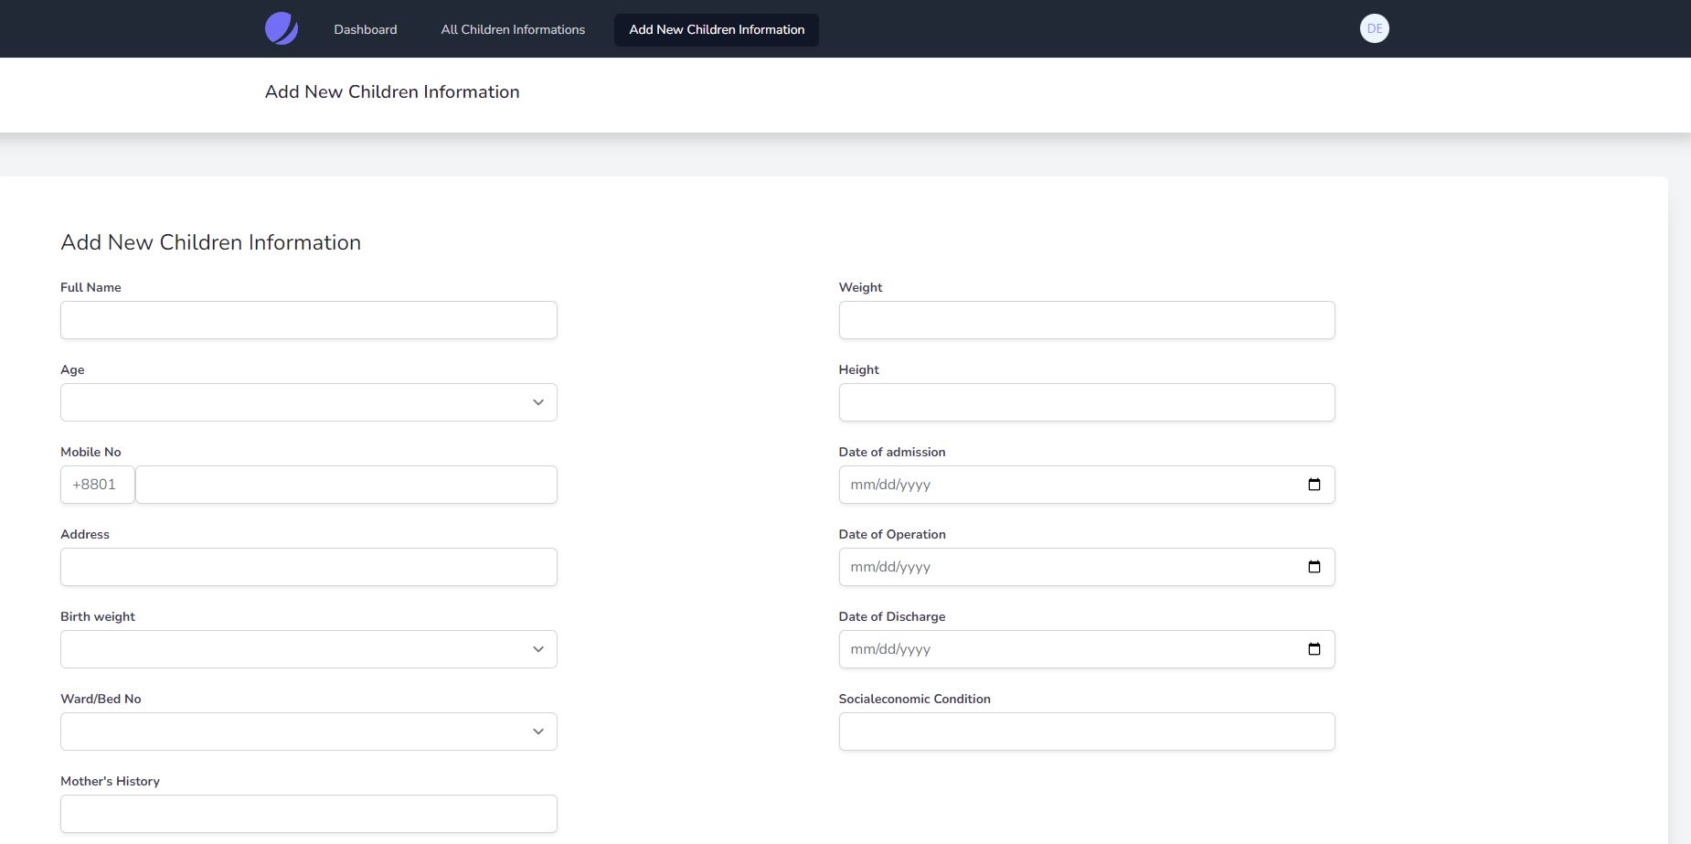Click the purple app logo icon
Viewport: 1691px width, 844px height.
click(x=282, y=29)
